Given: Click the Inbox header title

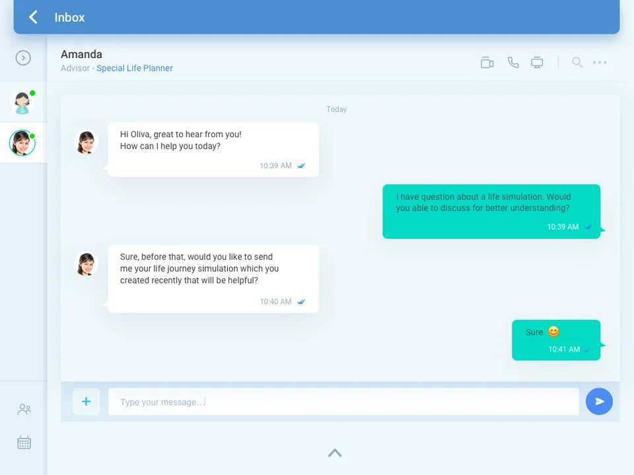Looking at the screenshot, I should 69,17.
